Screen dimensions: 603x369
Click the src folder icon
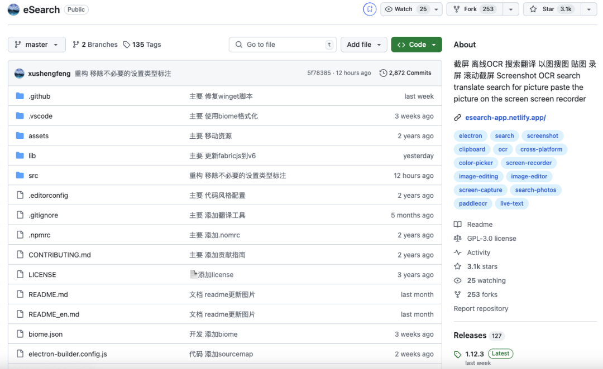[20, 176]
